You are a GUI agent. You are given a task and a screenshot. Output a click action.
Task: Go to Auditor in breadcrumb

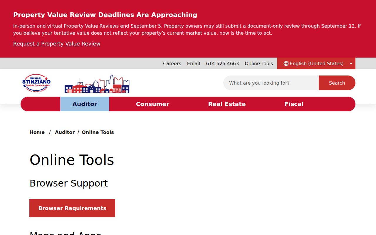(65, 132)
